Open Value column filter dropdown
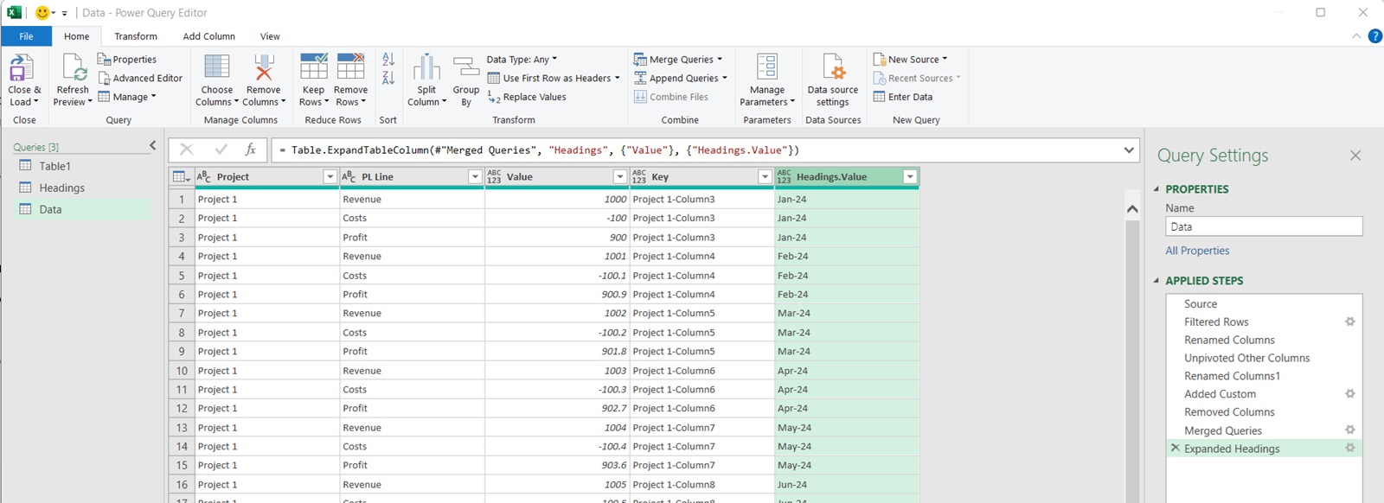1384x503 pixels. 619,176
